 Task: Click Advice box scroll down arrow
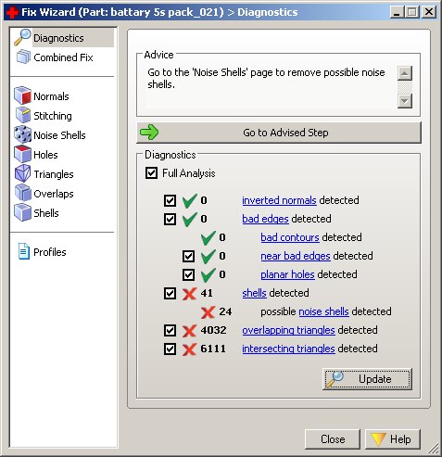pyautogui.click(x=405, y=101)
